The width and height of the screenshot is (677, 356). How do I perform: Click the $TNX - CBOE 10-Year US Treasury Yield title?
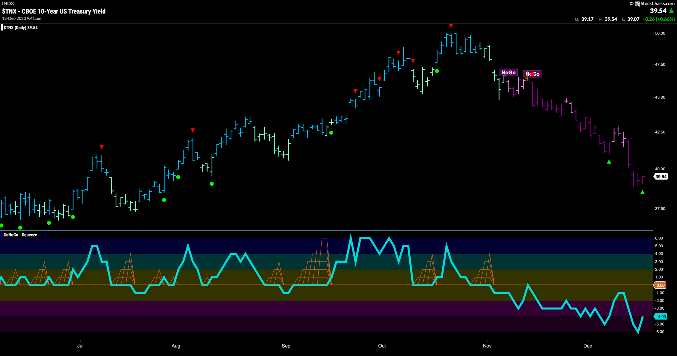(x=54, y=11)
